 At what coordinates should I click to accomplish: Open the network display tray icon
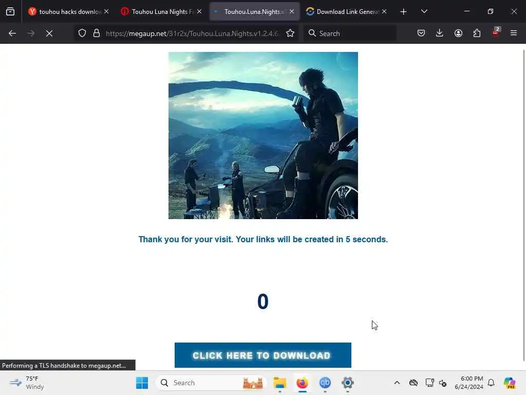429,383
